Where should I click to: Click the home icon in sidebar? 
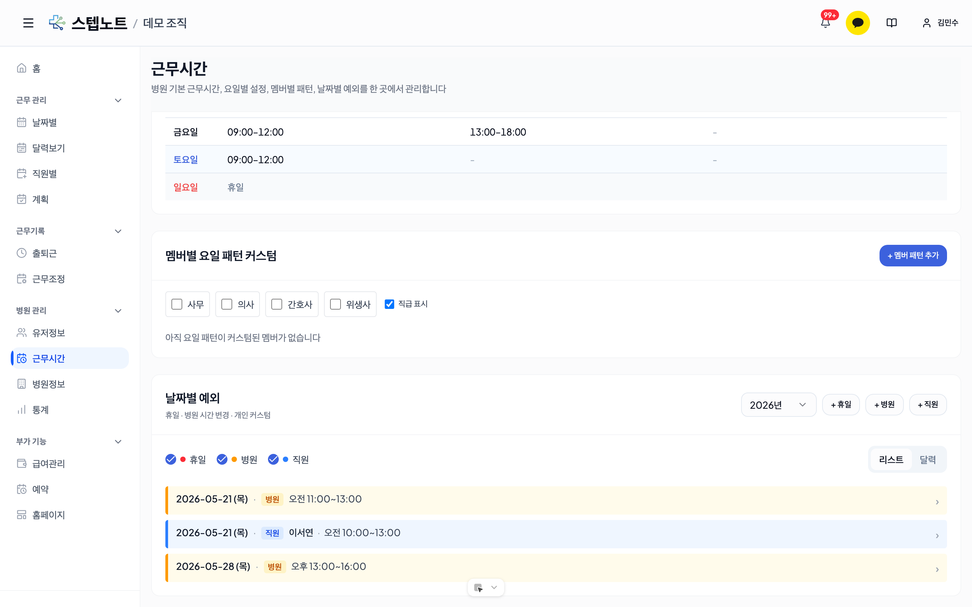[x=22, y=68]
